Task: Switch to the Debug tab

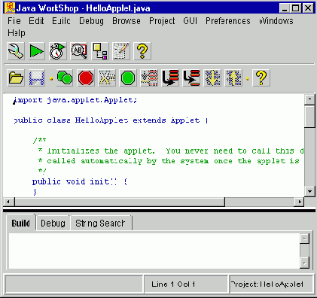Action: click(53, 223)
